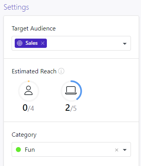
Task: Open the Target Audience dropdown arrow
Action: [125, 44]
